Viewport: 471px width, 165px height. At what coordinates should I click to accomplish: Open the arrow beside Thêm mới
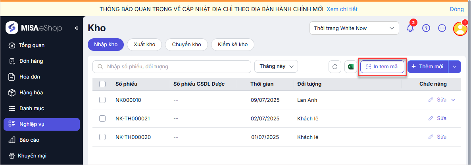(x=455, y=67)
